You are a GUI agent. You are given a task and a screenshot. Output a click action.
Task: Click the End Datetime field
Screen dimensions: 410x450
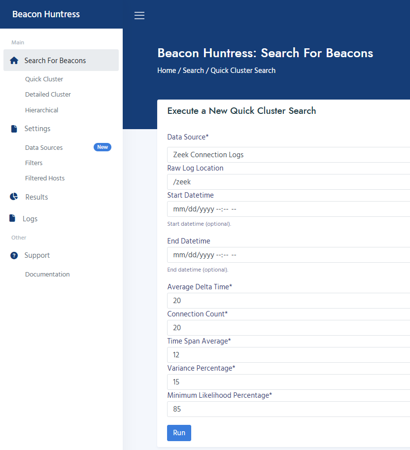tap(289, 255)
